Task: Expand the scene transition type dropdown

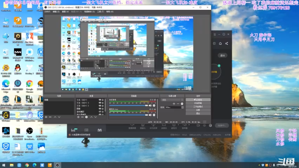Action: [172, 100]
